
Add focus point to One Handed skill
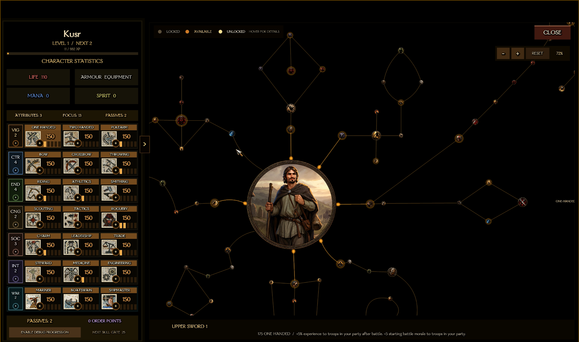click(40, 143)
